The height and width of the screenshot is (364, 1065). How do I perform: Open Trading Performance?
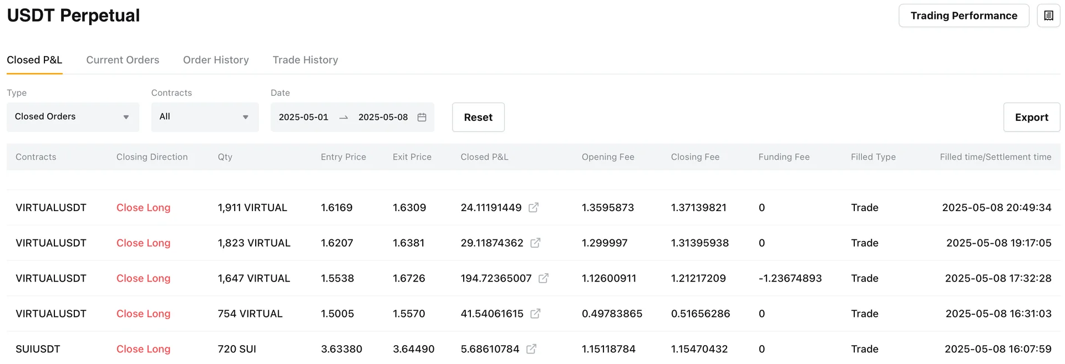tap(963, 16)
